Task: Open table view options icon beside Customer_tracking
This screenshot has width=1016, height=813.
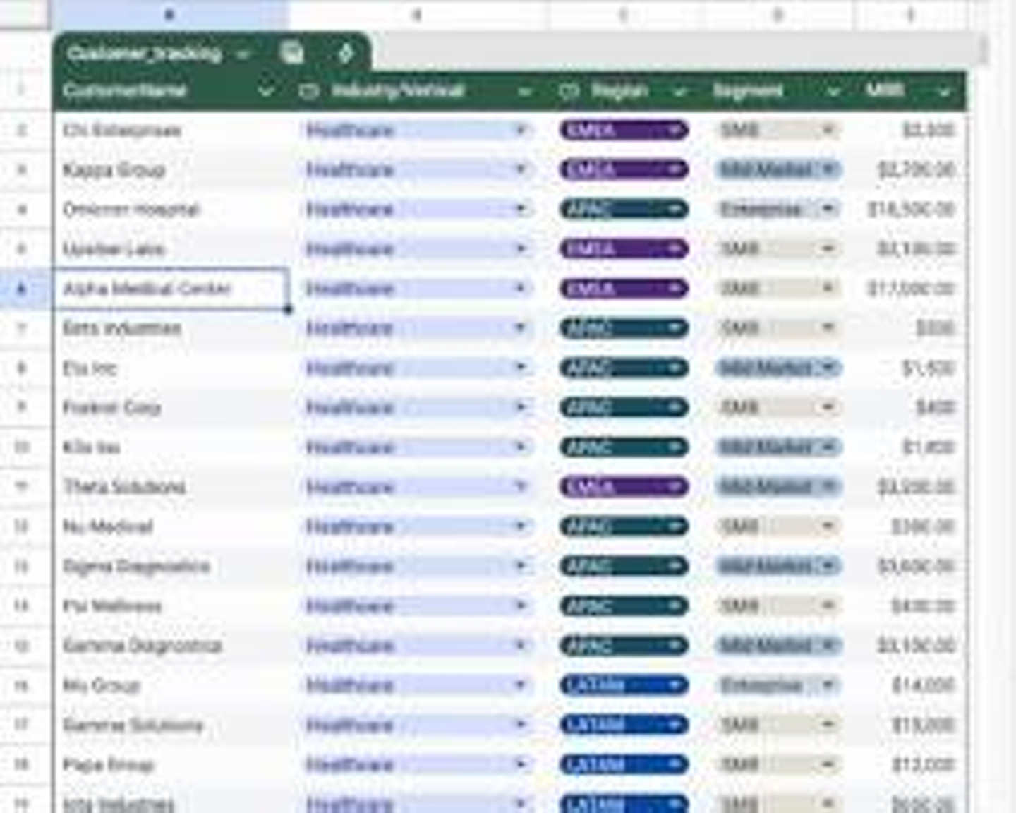Action: point(291,53)
